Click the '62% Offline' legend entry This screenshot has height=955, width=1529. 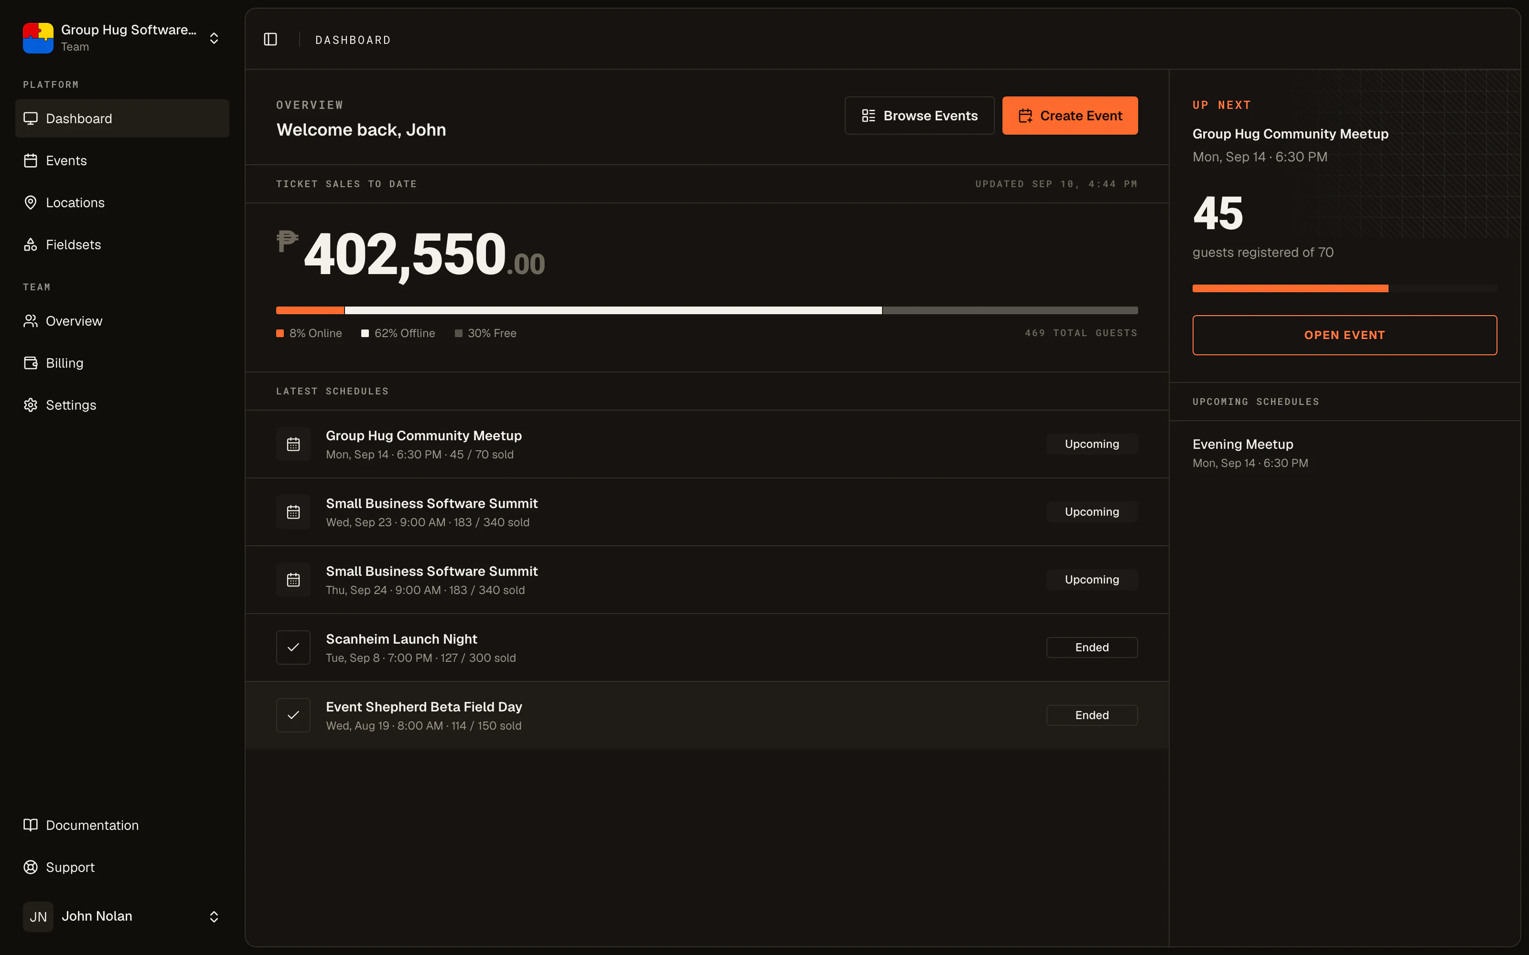(x=398, y=333)
